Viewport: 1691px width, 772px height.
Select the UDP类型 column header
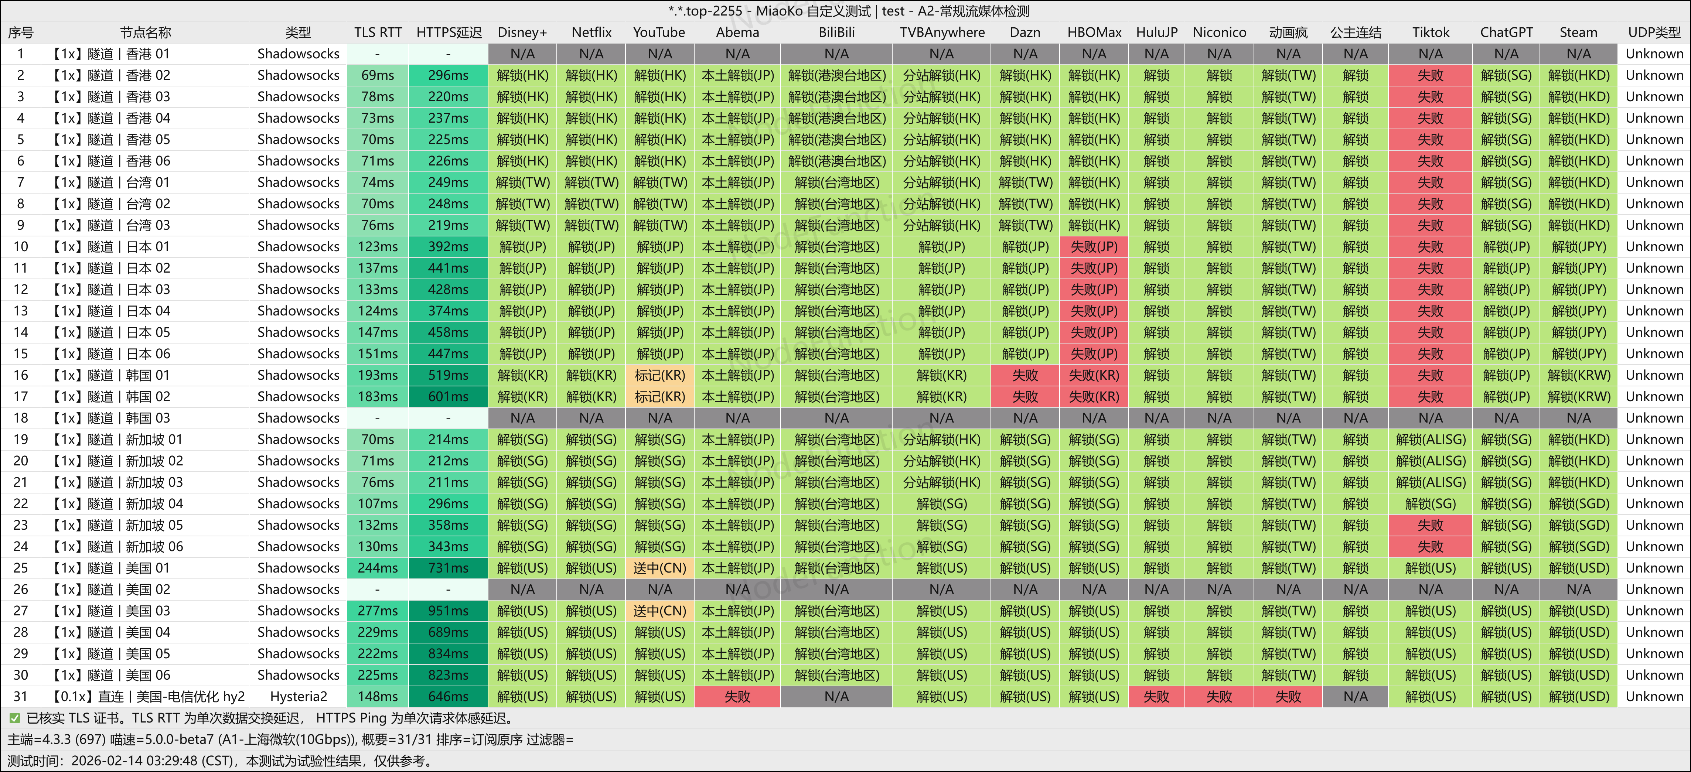coord(1654,32)
